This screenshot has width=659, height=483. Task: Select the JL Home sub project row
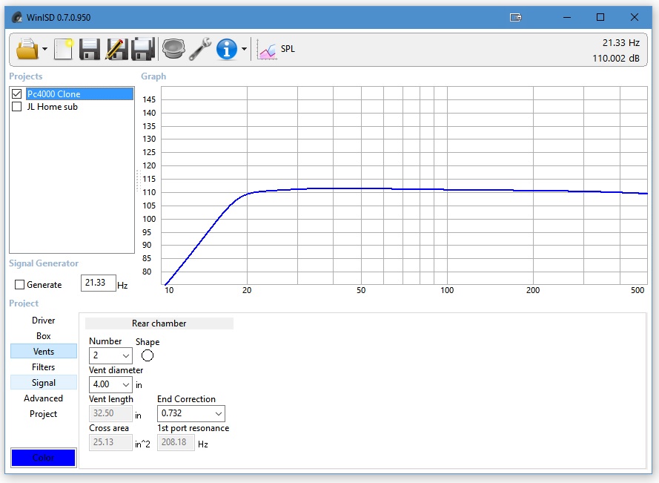53,107
